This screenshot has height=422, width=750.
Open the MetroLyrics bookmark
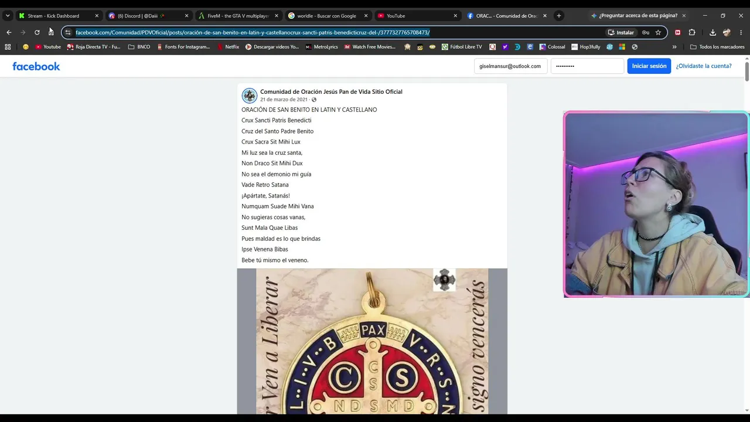coord(322,47)
